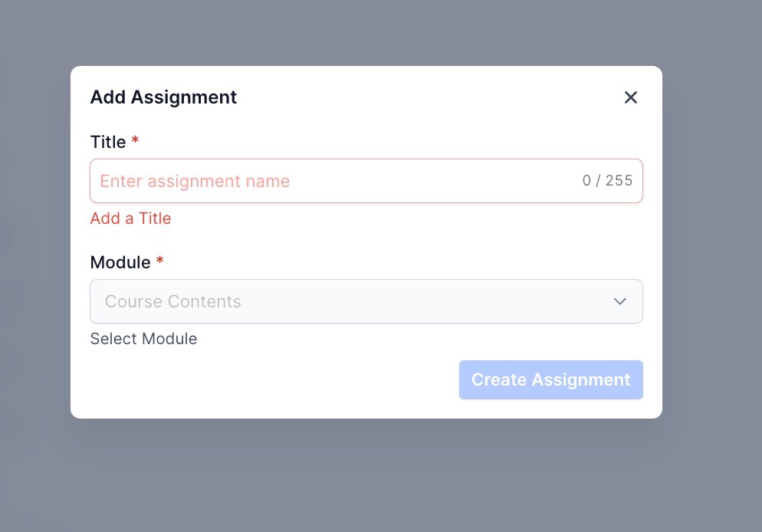Click the Title field label
The height and width of the screenshot is (532, 762).
click(108, 143)
